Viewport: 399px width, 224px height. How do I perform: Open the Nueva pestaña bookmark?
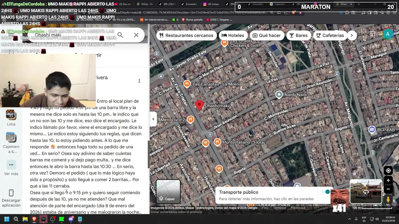tap(192, 20)
